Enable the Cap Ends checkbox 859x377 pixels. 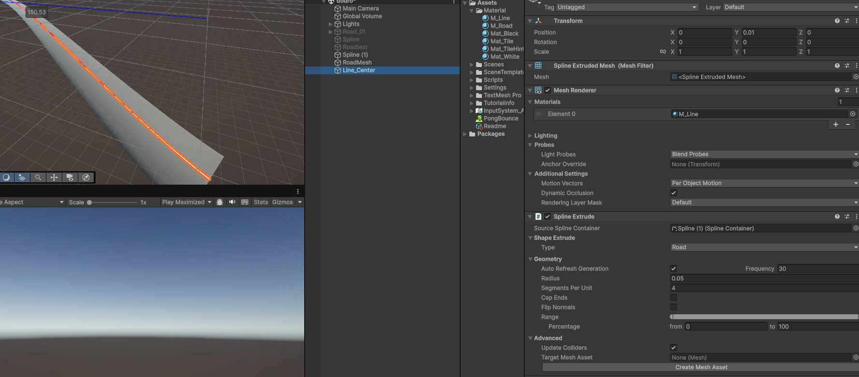(x=674, y=297)
